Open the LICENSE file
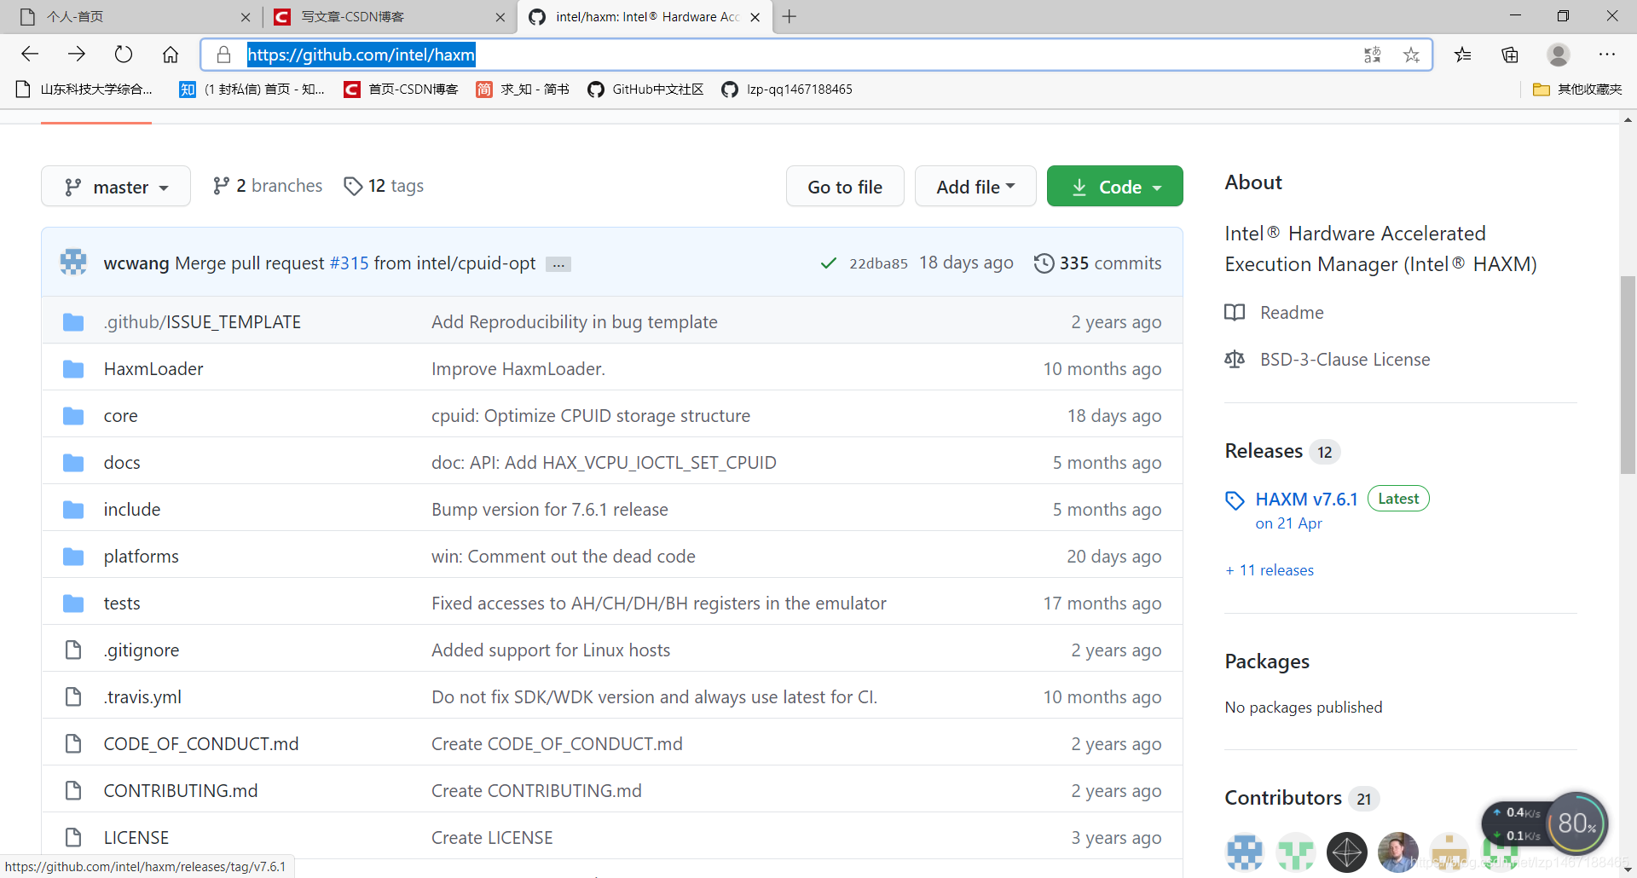 pyautogui.click(x=136, y=838)
